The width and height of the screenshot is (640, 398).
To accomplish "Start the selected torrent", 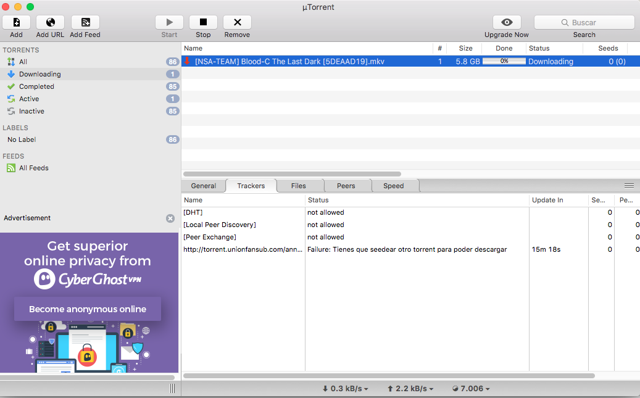I will [x=169, y=22].
